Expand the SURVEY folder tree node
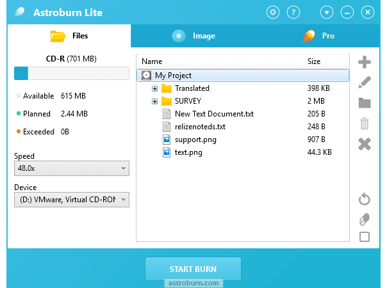This screenshot has height=288, width=387. click(154, 101)
